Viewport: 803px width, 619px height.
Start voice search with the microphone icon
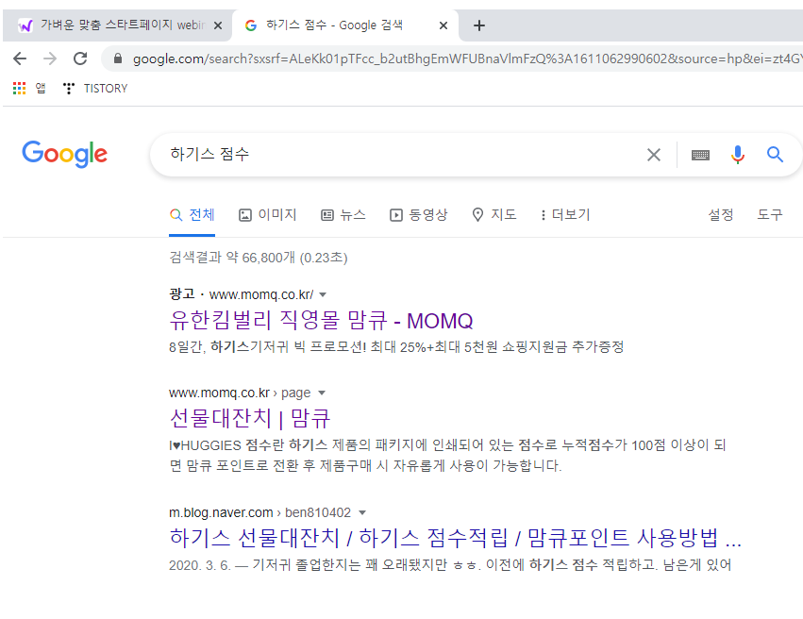738,154
